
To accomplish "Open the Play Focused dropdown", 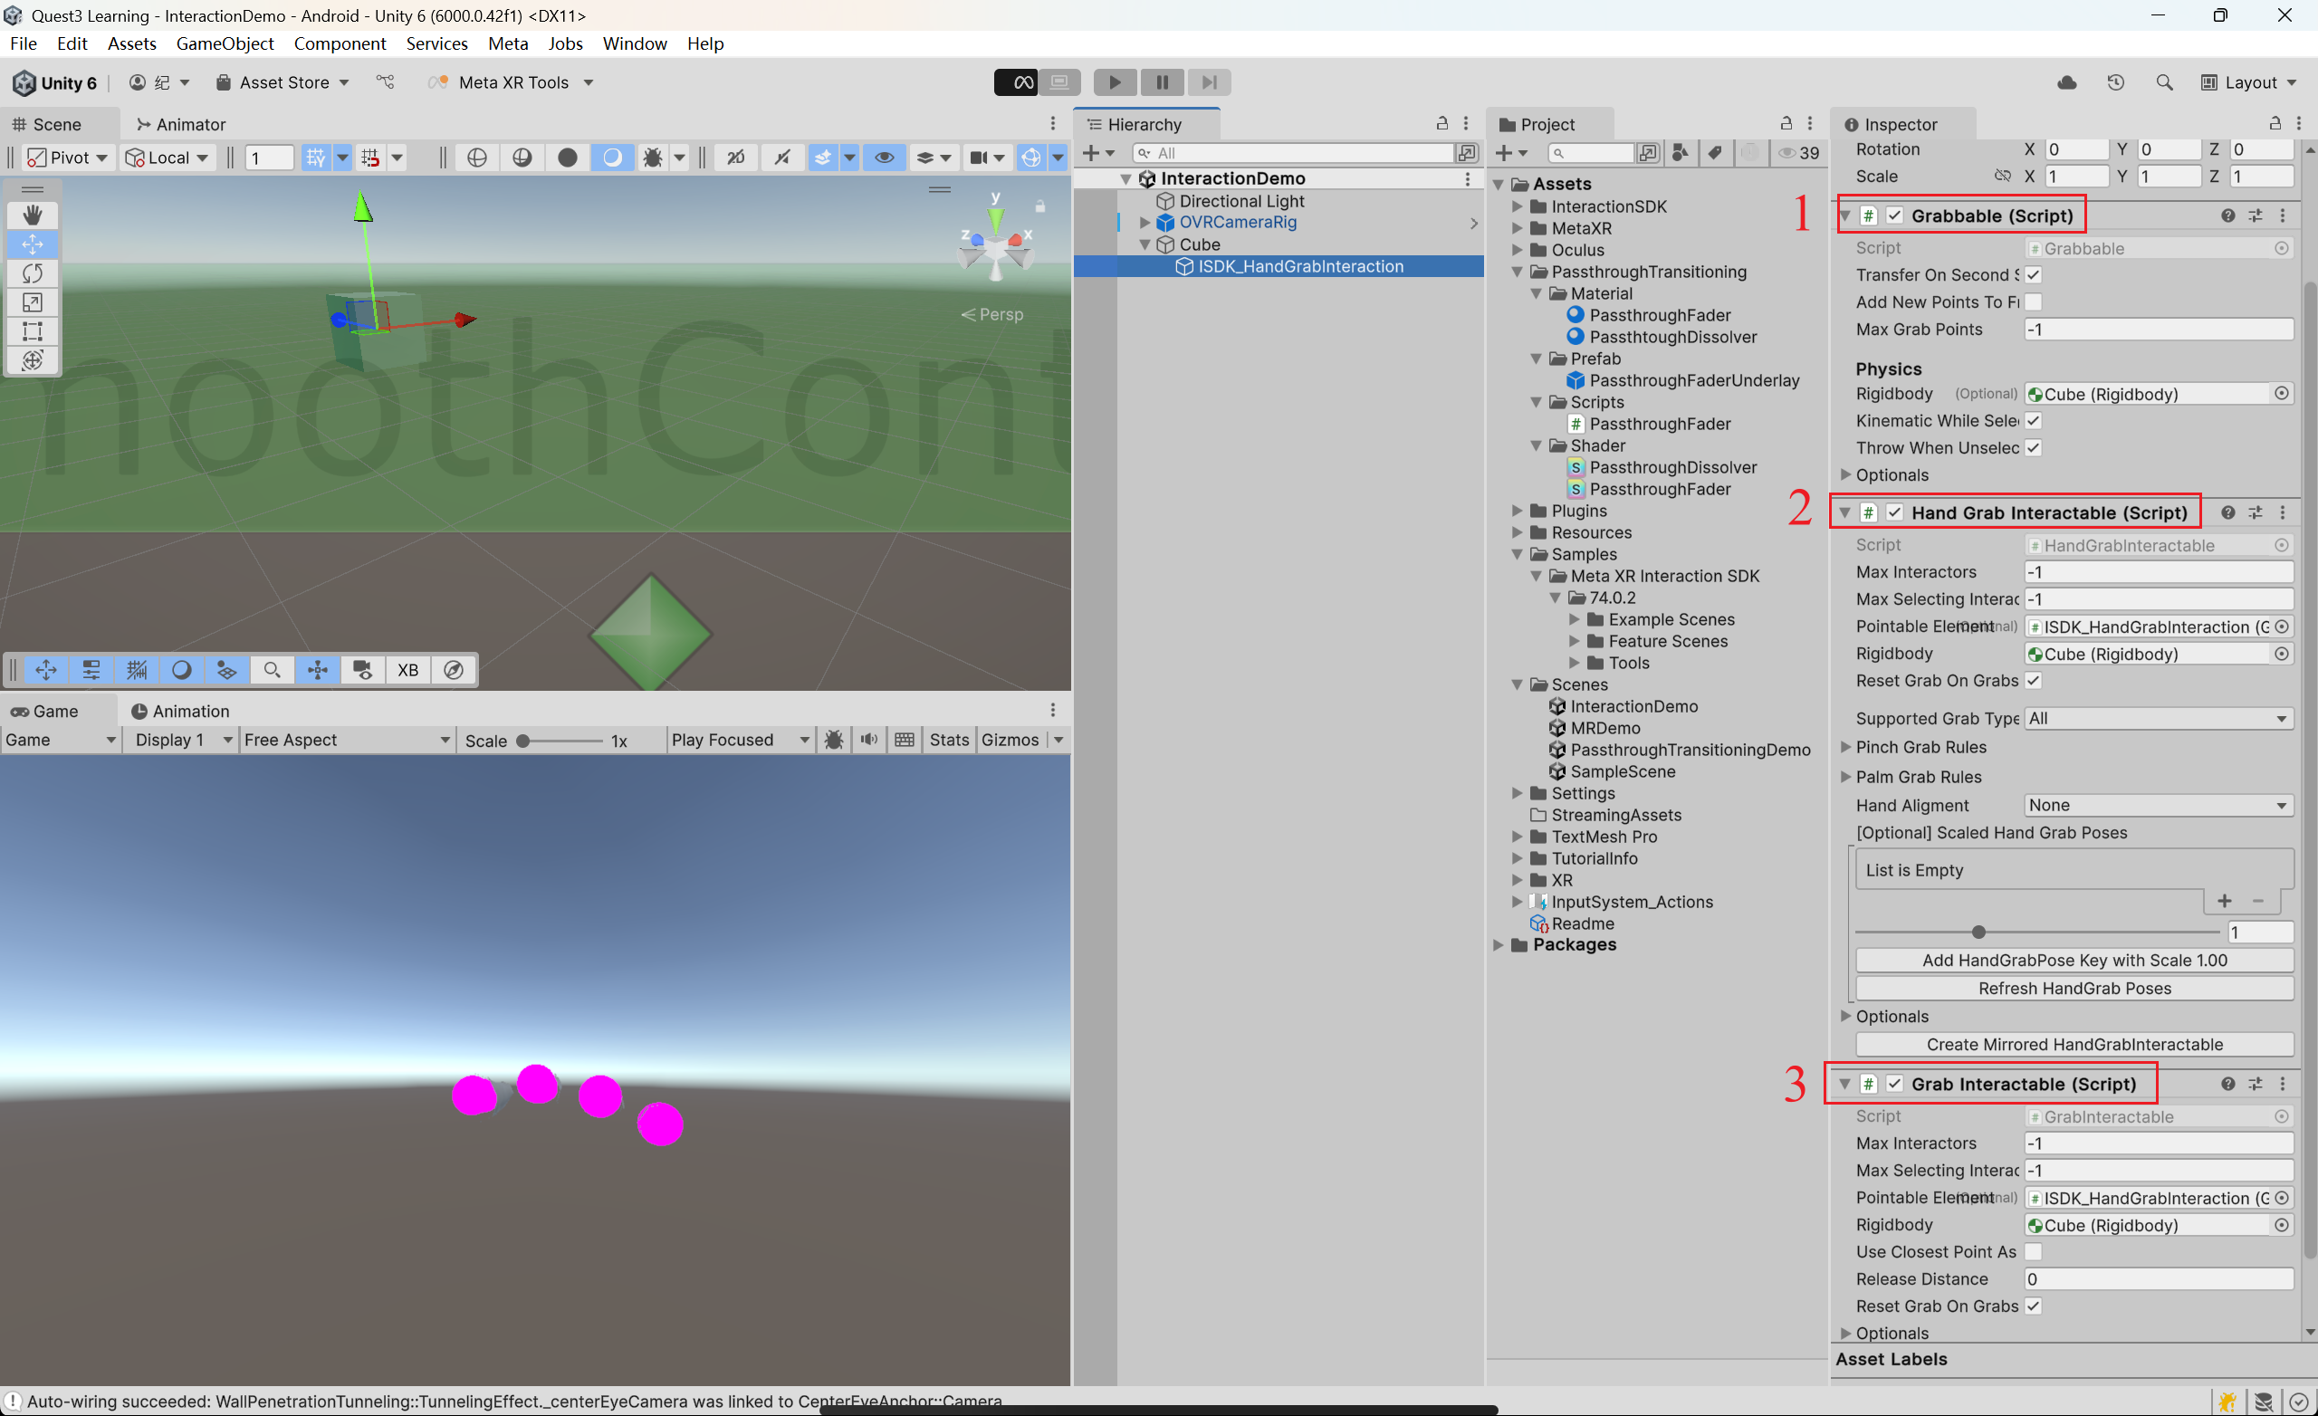I will pyautogui.click(x=740, y=740).
